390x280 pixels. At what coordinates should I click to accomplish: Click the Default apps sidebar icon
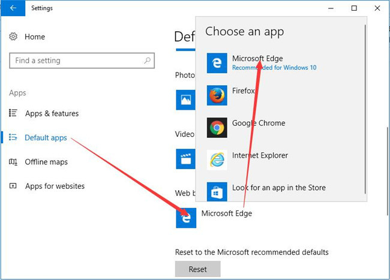pos(13,137)
